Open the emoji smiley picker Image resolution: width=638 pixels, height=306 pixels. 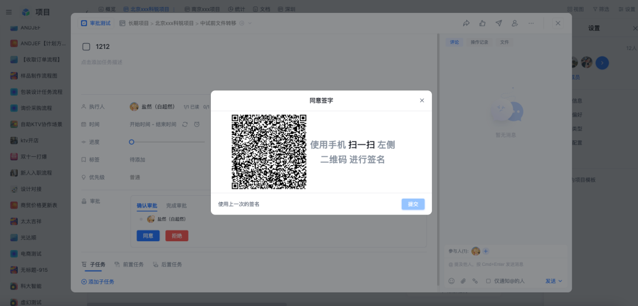click(451, 281)
